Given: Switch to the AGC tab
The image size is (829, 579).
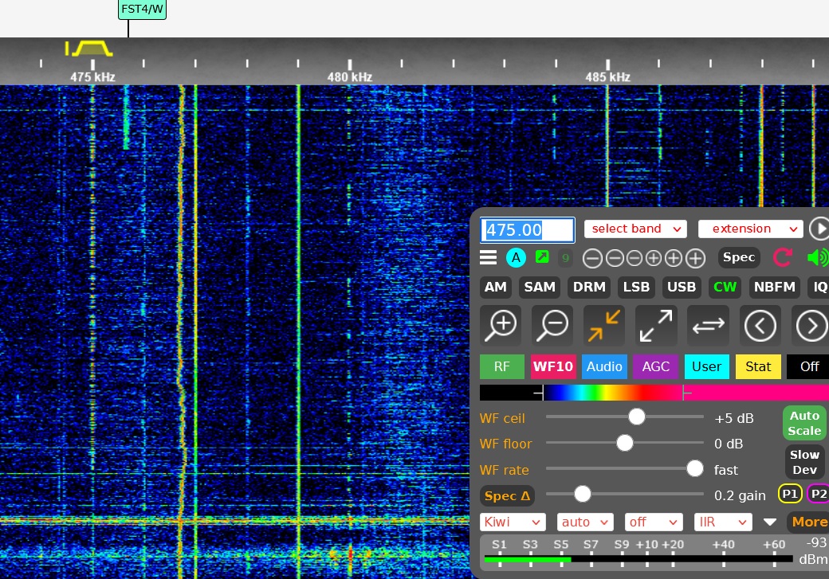Looking at the screenshot, I should (x=656, y=366).
